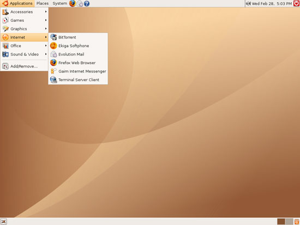
Task: Click the Games cards icon
Action: click(x=5, y=20)
